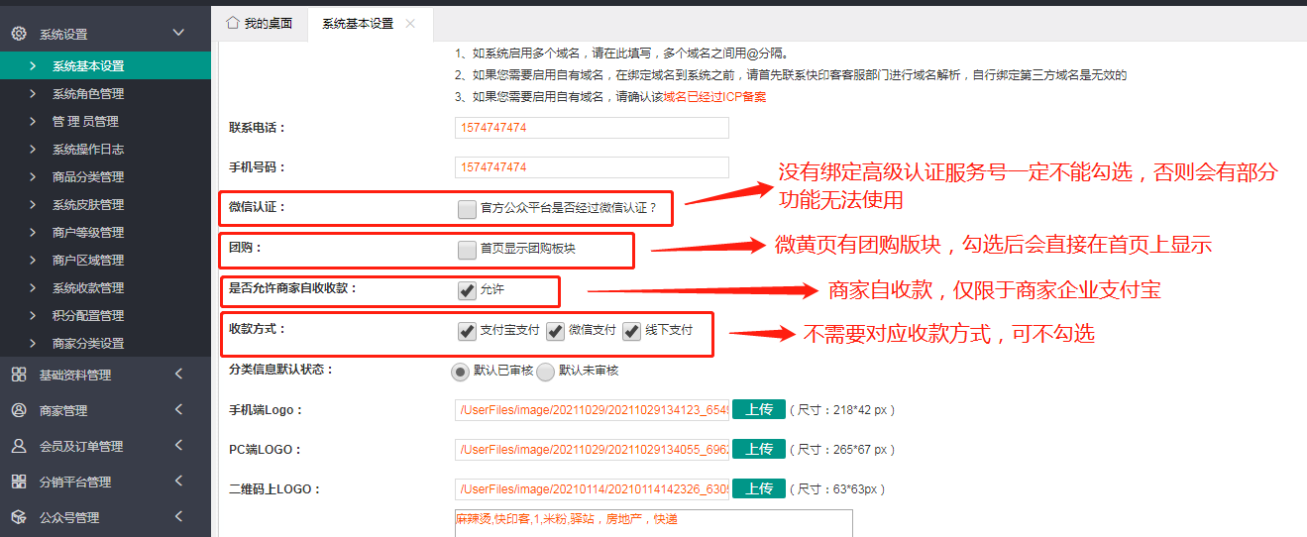
Task: Close the 系统基本设置 tab
Action: point(410,23)
